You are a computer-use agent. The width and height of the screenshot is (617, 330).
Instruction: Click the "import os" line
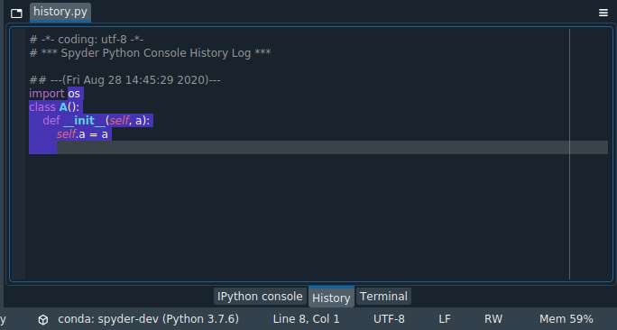point(55,94)
